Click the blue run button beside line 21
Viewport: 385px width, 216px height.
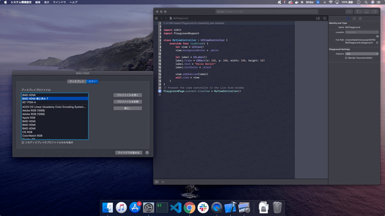click(160, 91)
